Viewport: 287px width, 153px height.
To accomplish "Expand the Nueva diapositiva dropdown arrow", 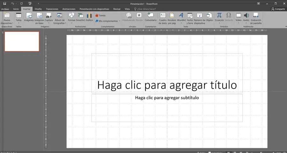I will coord(13,23).
